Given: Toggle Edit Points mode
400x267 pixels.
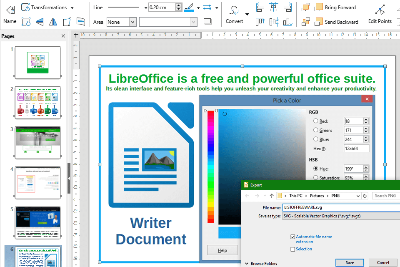Looking at the screenshot, I should click(x=380, y=14).
